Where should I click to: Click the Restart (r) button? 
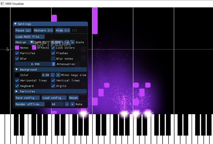coord(43,30)
